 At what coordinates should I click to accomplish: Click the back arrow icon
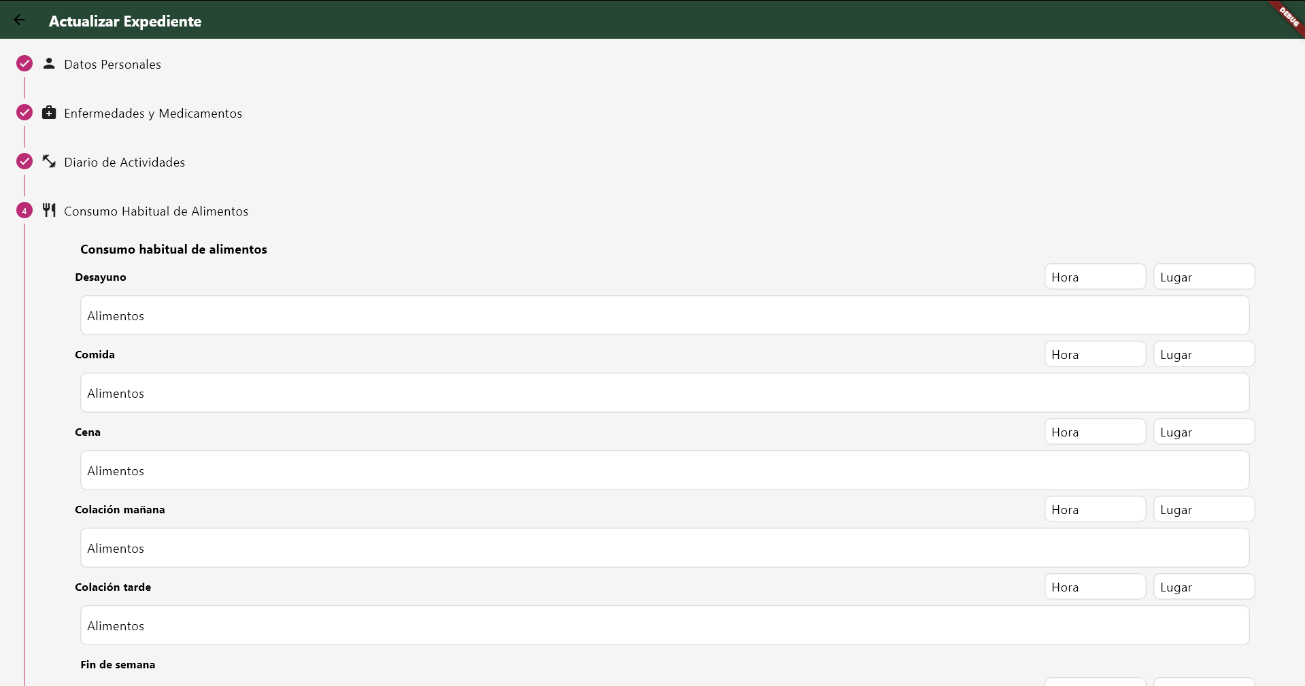click(20, 20)
